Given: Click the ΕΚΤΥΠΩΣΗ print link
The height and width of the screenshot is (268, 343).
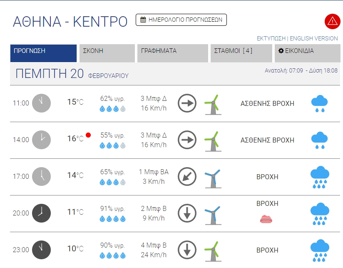Looking at the screenshot, I should (x=271, y=38).
